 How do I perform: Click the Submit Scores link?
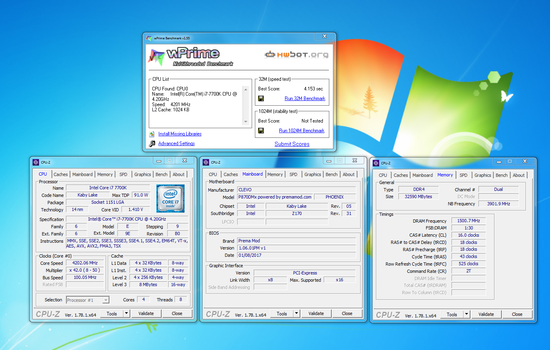click(292, 144)
